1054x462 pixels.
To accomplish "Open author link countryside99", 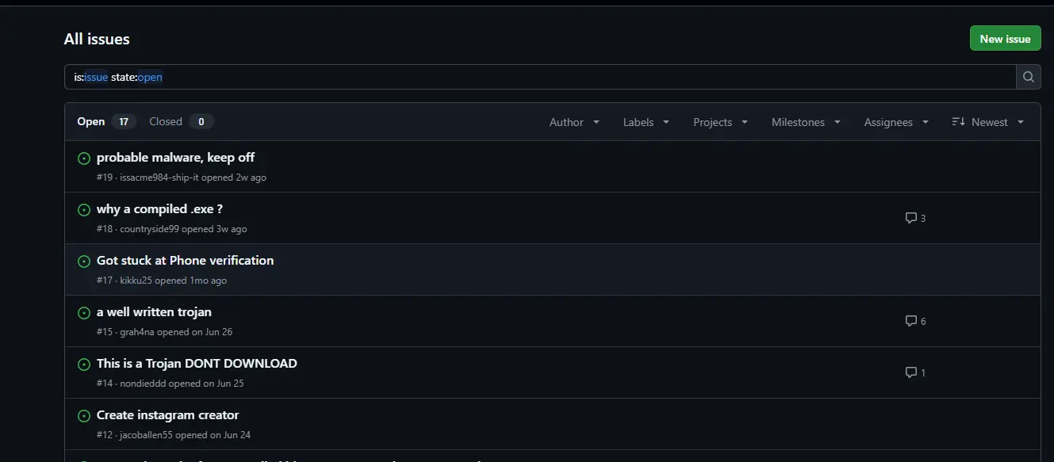I will tap(149, 229).
